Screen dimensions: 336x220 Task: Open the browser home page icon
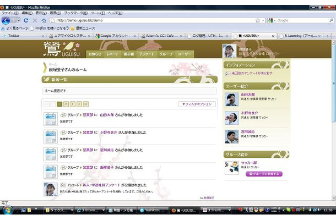click(x=44, y=20)
